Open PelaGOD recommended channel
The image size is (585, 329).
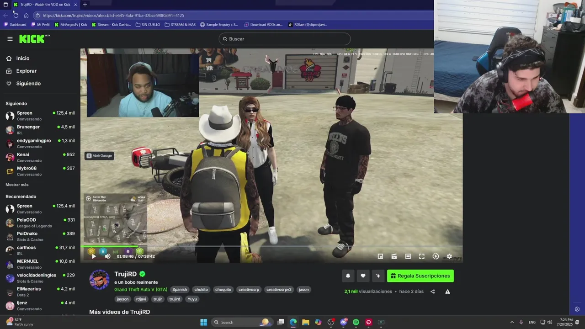coord(40,223)
